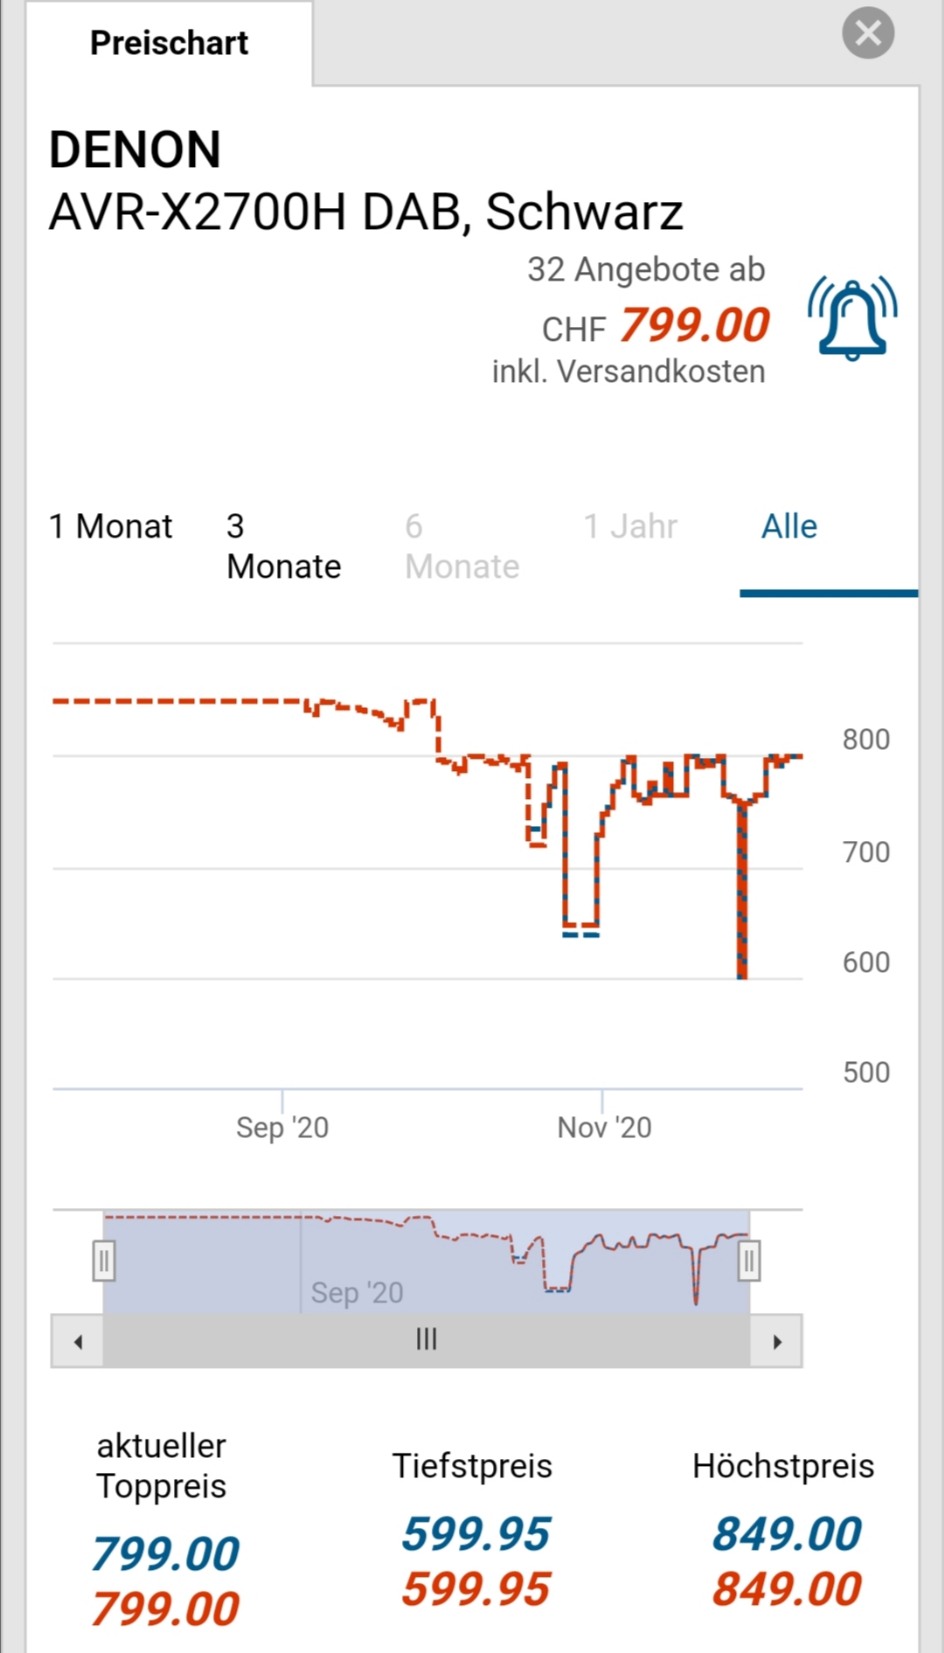Click the Höchstpreis value 849.00
The height and width of the screenshot is (1653, 944).
pyautogui.click(x=787, y=1534)
